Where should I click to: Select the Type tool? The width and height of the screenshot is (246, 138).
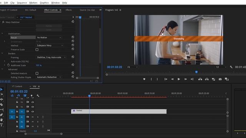click(2, 125)
